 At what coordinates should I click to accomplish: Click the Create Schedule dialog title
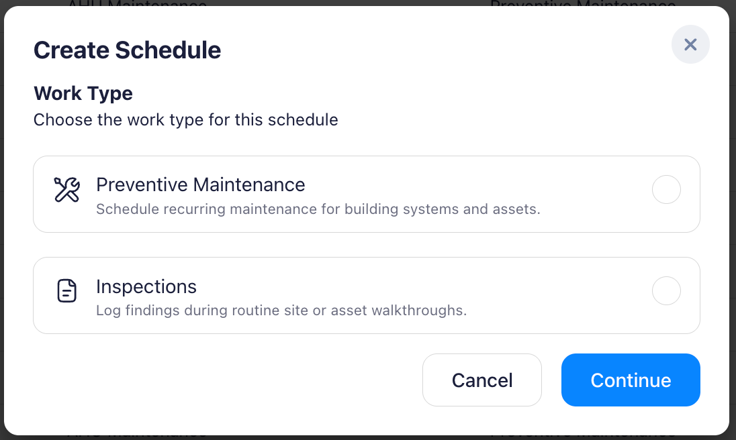(x=127, y=50)
